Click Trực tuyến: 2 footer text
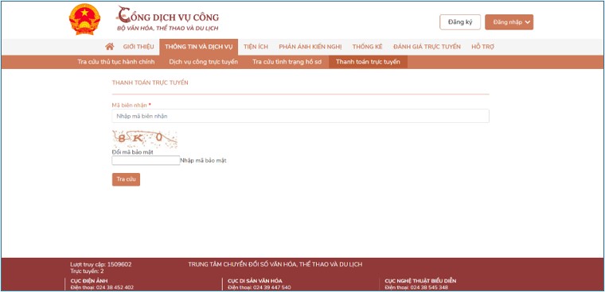The image size is (605, 292). click(87, 271)
